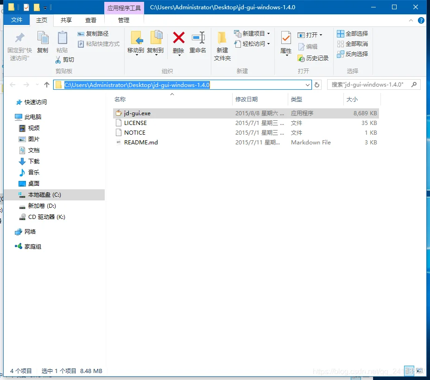
Task: Open 历史记录 (History) in ribbon
Action: click(313, 58)
